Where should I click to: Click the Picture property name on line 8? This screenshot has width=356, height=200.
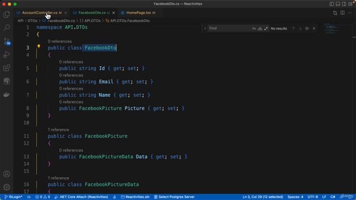click(135, 108)
